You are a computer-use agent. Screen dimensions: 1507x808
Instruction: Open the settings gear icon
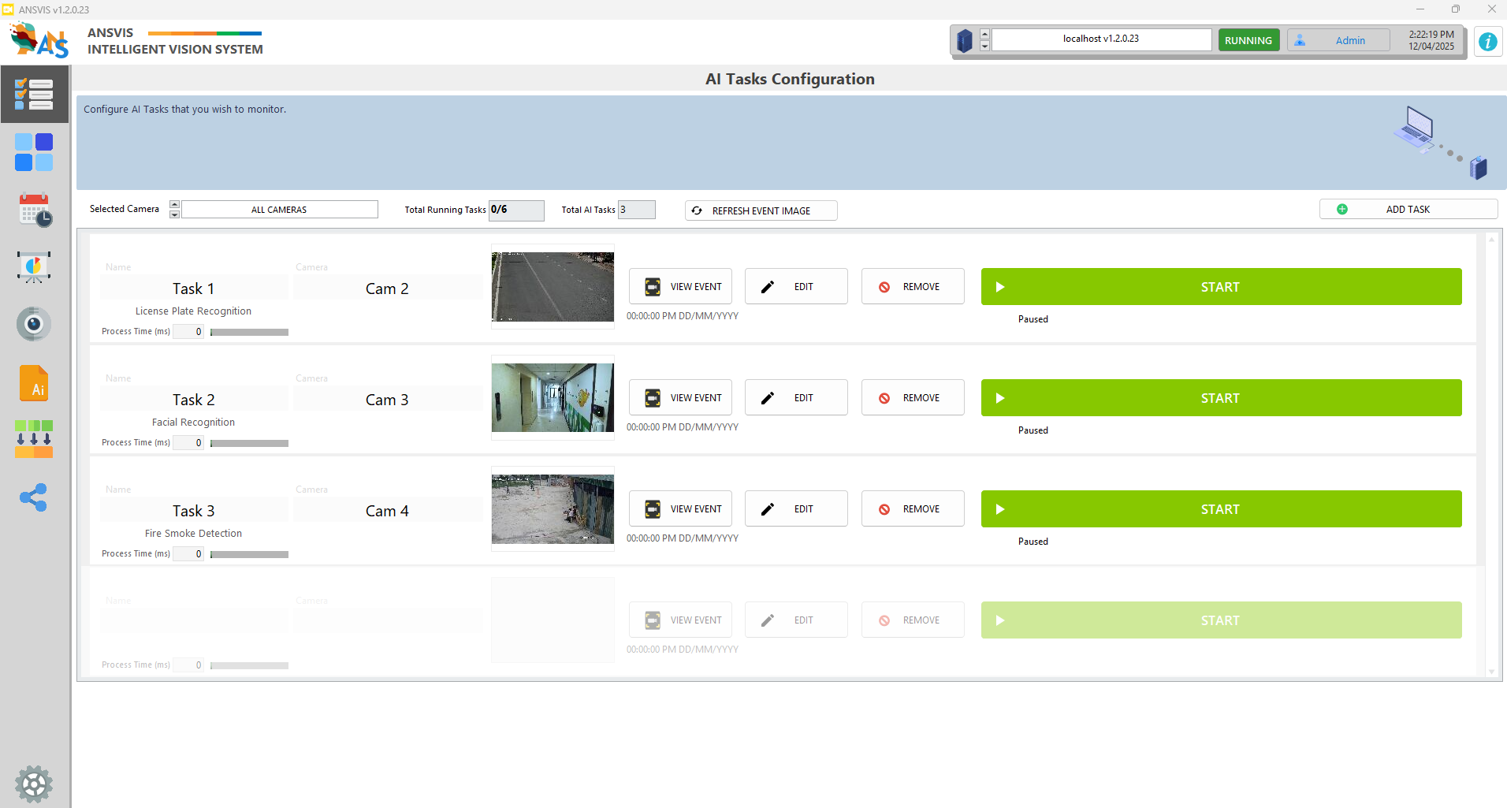(x=34, y=784)
